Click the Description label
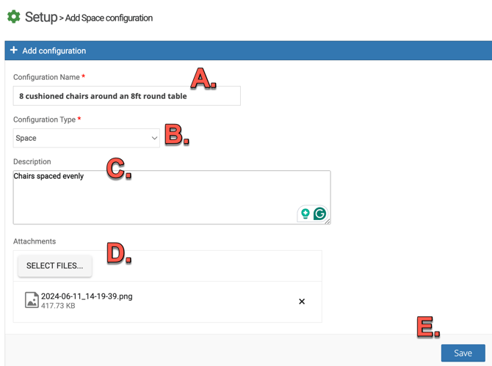The width and height of the screenshot is (492, 366). point(32,161)
